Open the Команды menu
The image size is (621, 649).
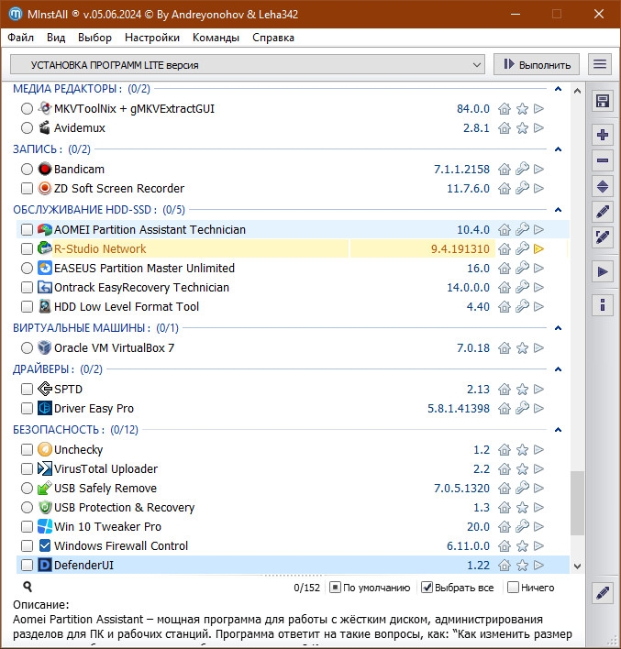point(216,38)
